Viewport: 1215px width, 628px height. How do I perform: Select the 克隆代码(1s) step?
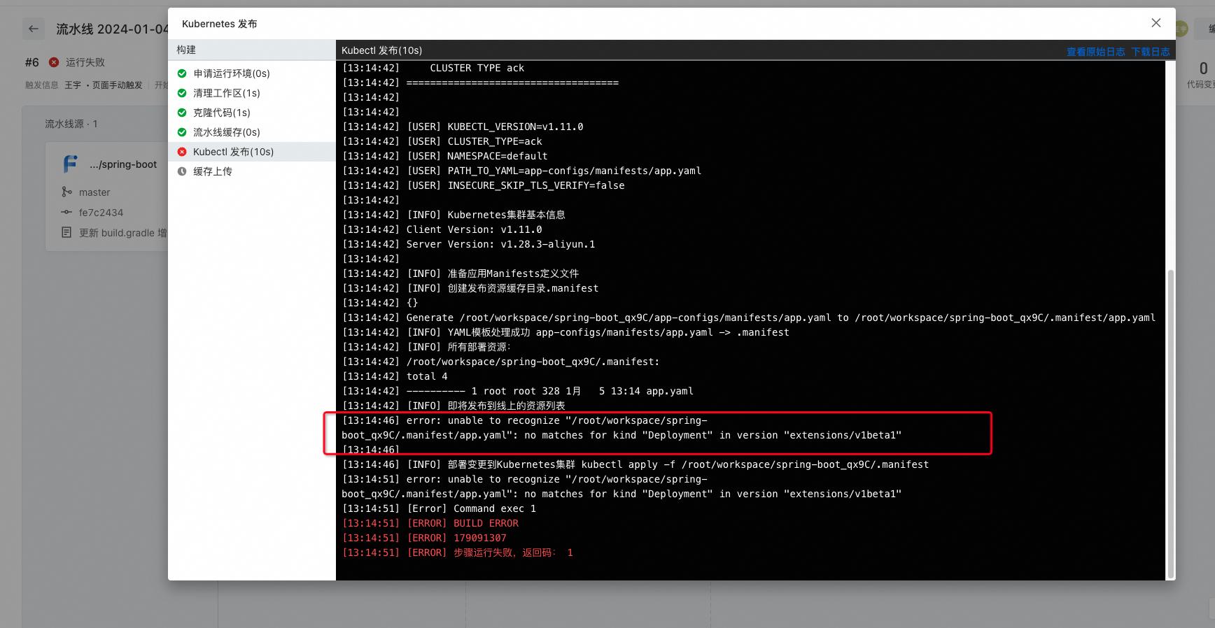[x=252, y=113]
